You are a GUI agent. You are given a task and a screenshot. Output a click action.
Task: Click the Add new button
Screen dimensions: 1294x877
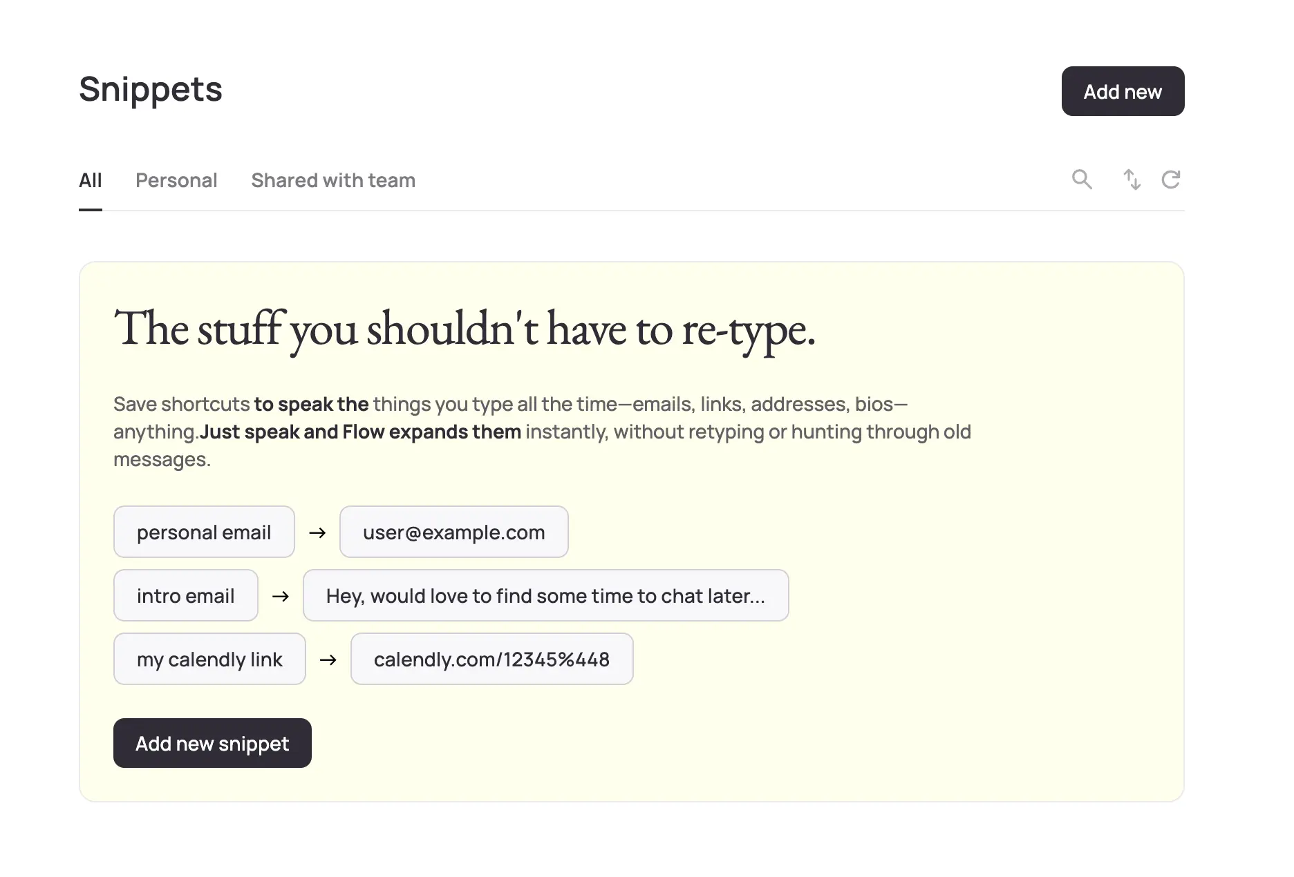(x=1123, y=90)
